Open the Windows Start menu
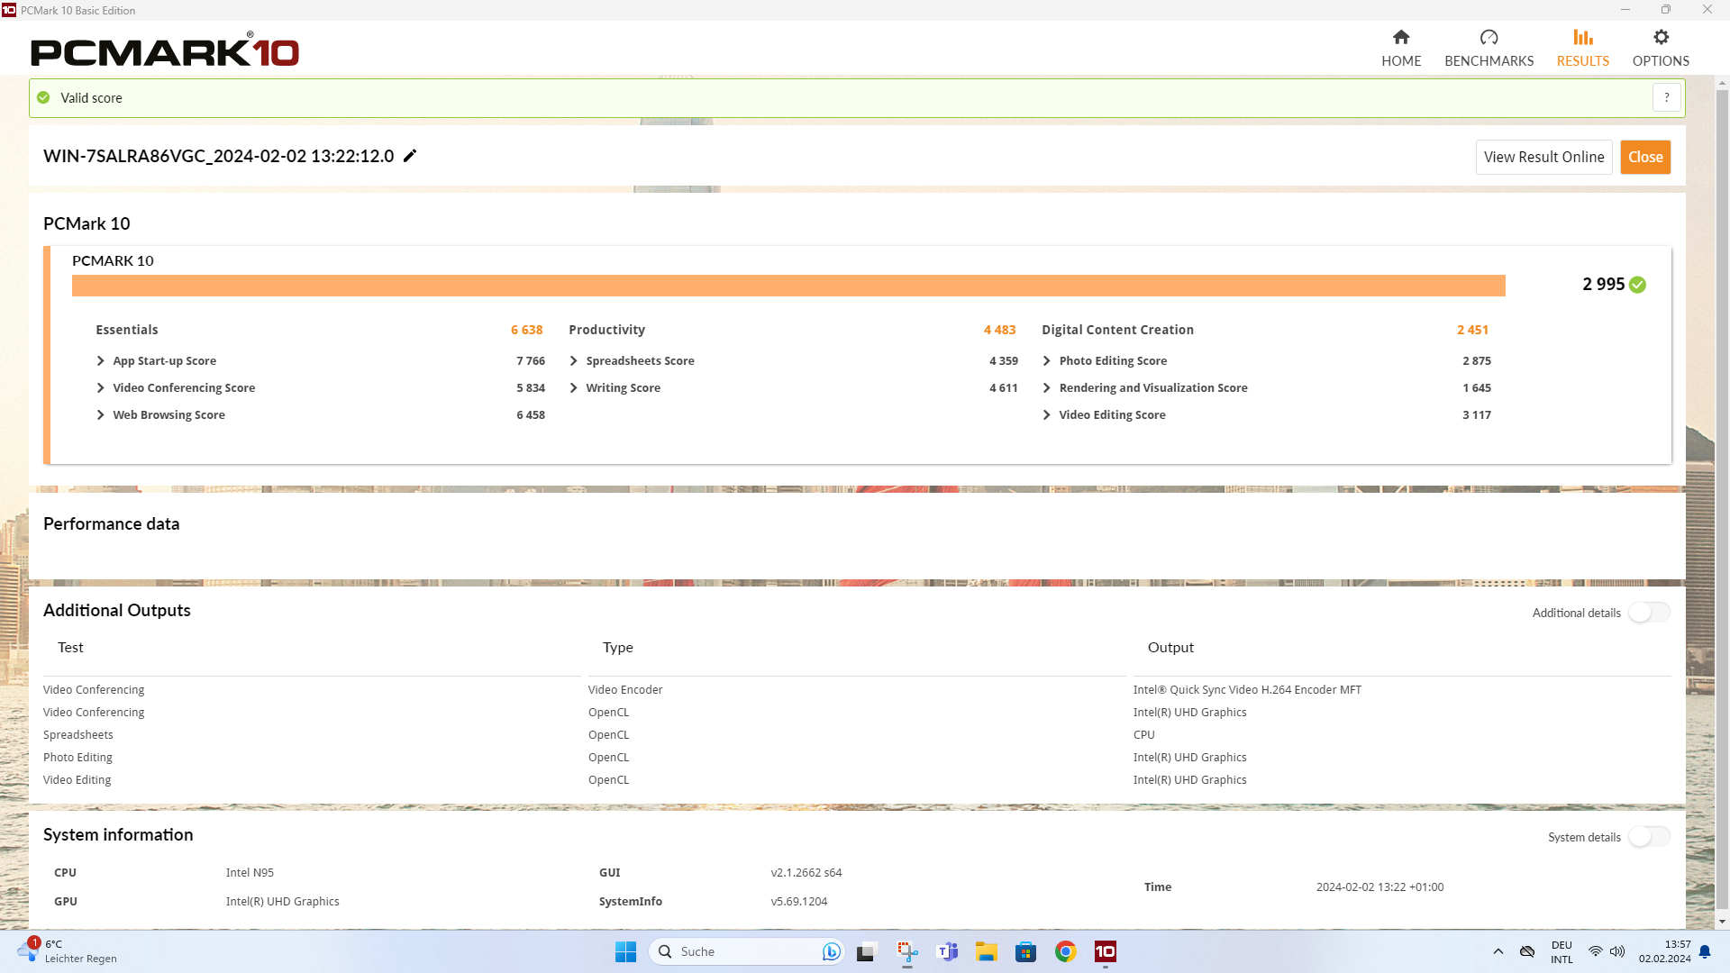Viewport: 1730px width, 973px height. point(625,951)
